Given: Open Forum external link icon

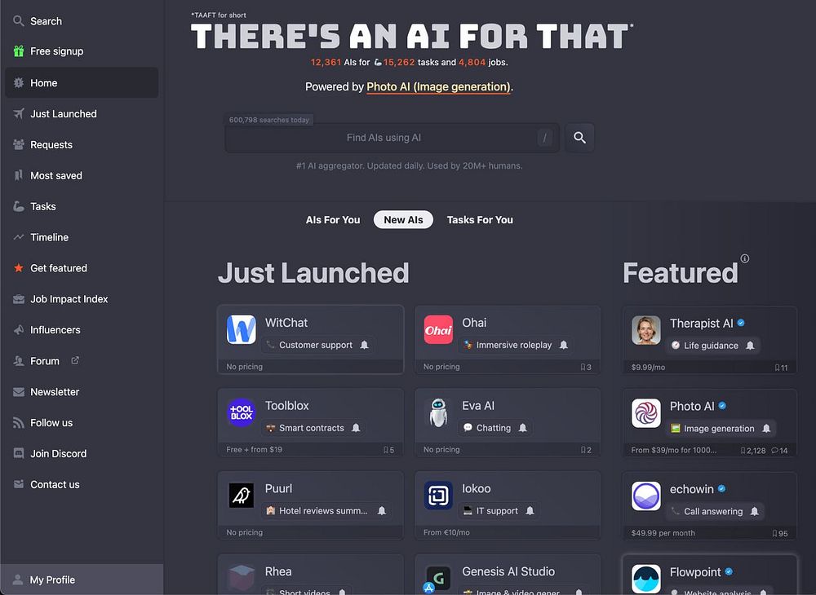Looking at the screenshot, I should pyautogui.click(x=75, y=360).
